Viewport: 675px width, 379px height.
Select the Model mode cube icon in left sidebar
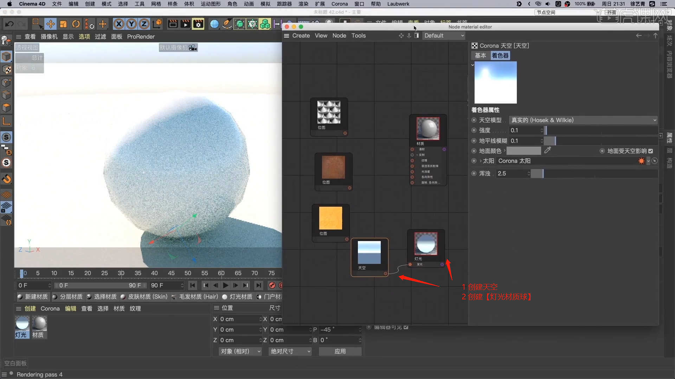(6, 56)
